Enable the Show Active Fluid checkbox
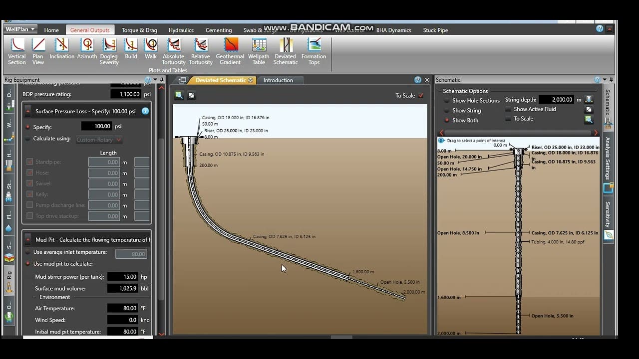This screenshot has height=359, width=639. (508, 109)
